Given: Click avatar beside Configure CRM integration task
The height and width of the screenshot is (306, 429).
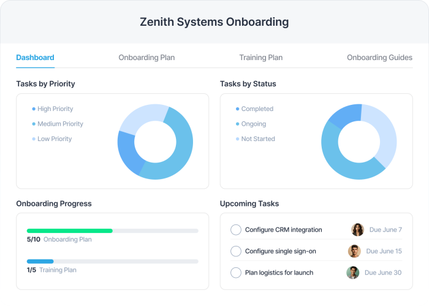Looking at the screenshot, I should point(357,230).
